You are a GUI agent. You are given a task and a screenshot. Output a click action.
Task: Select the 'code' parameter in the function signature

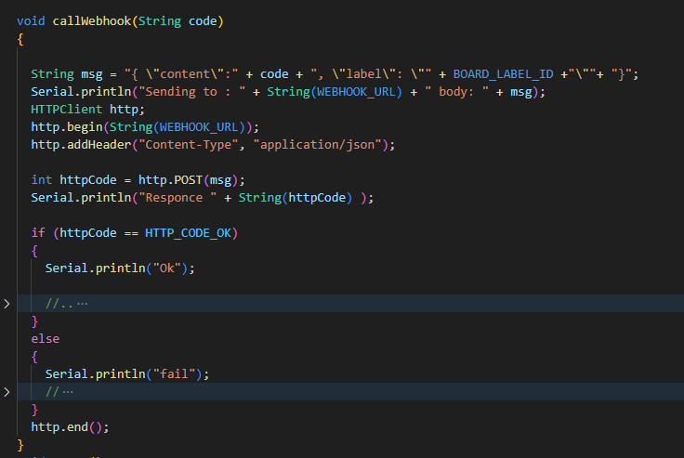point(203,21)
